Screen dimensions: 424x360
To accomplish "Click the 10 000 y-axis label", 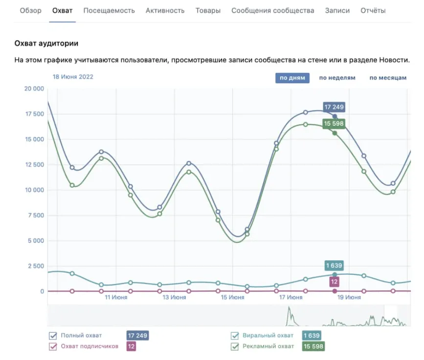I will coord(34,190).
